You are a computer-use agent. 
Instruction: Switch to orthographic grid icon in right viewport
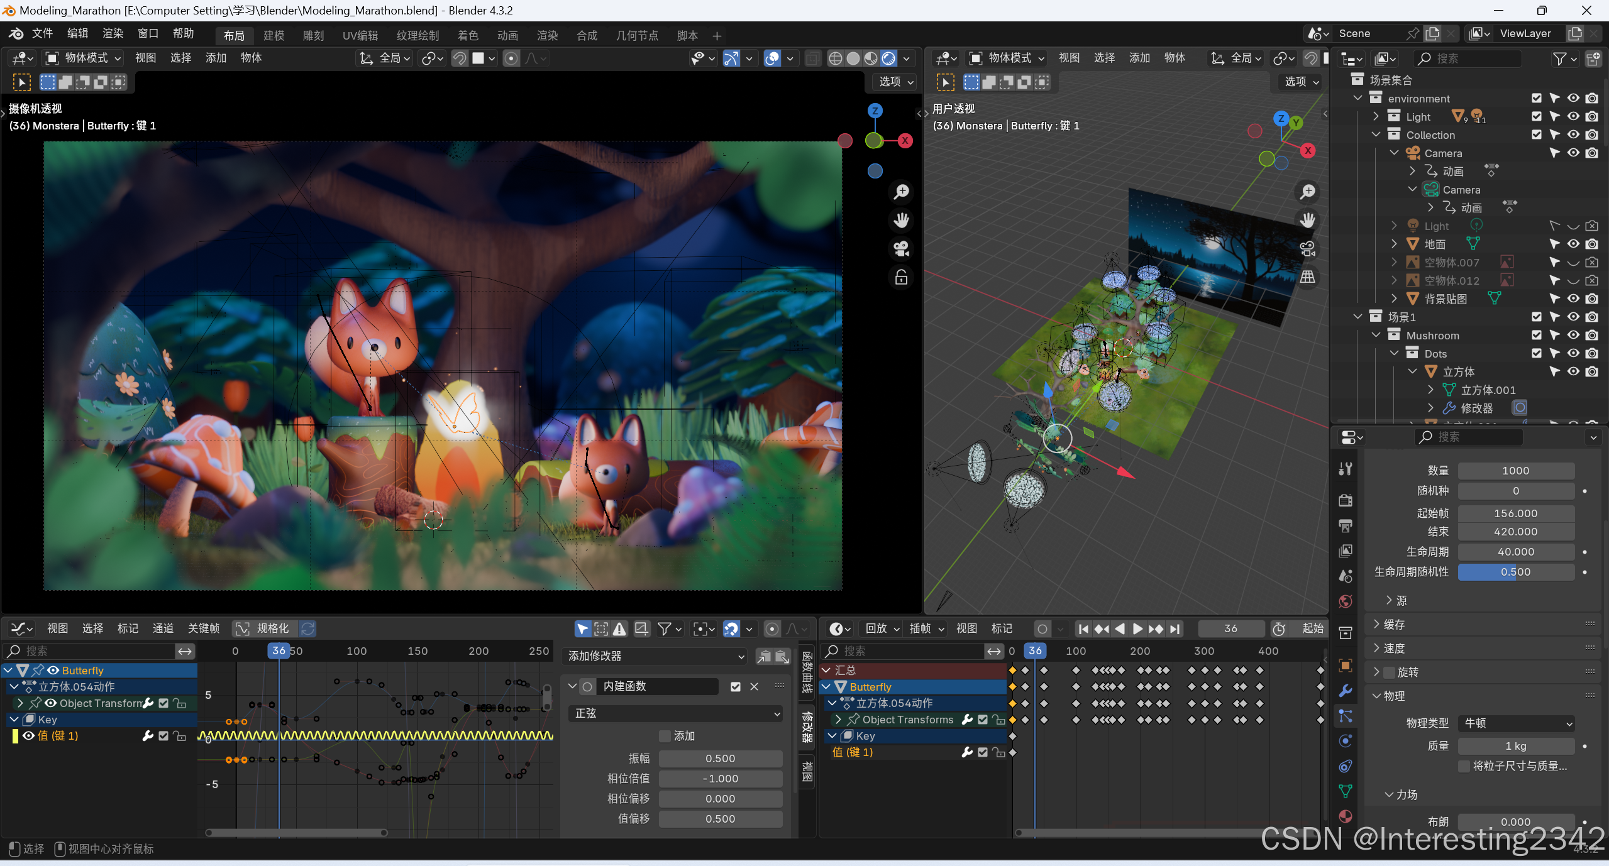[x=1307, y=277]
